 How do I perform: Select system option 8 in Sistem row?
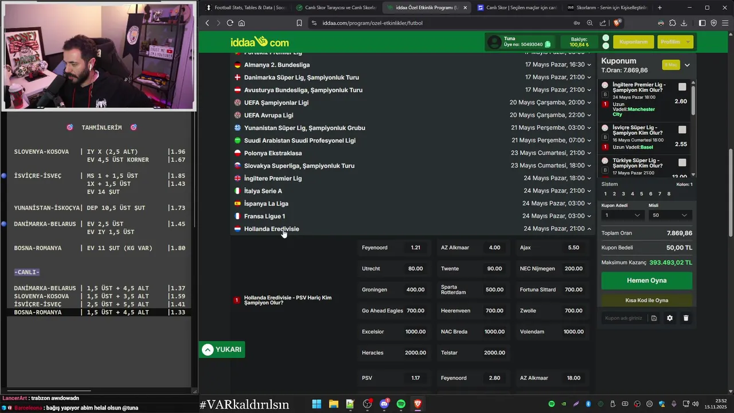669,194
